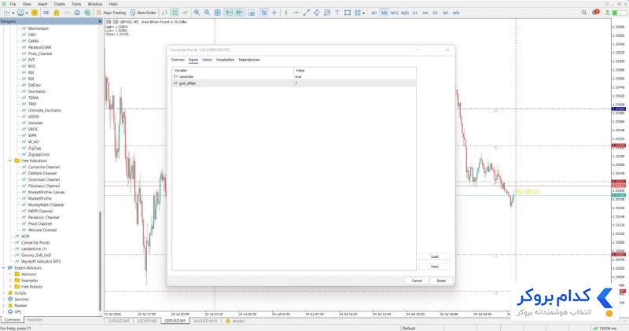Expand the Free Robots folder
Screen dimensions: 629x331
[x=10, y=287]
